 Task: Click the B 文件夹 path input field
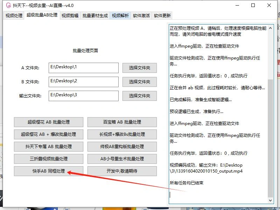point(83,82)
